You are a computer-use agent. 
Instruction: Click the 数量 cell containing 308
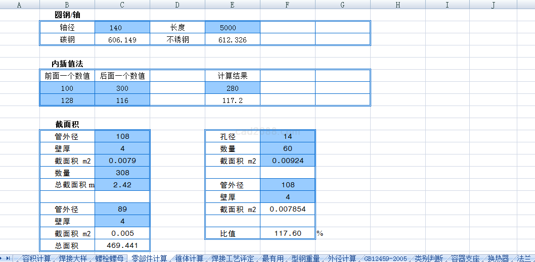122,173
